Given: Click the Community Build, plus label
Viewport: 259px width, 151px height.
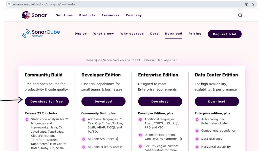Looking at the screenshot, I should [x=99, y=113].
